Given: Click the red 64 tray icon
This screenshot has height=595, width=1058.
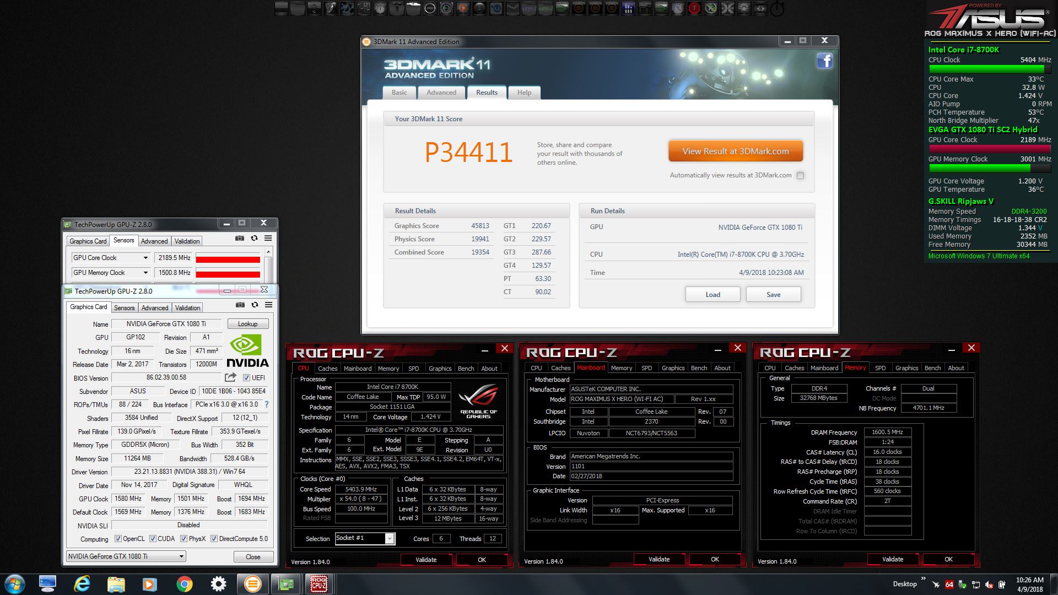Looking at the screenshot, I should coord(949,585).
